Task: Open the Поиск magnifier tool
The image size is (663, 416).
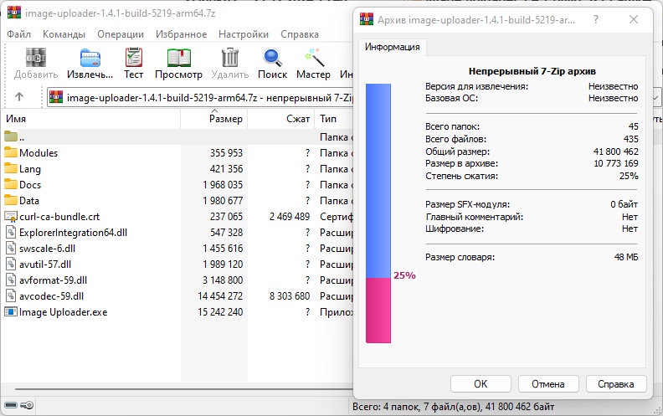Action: click(x=272, y=58)
